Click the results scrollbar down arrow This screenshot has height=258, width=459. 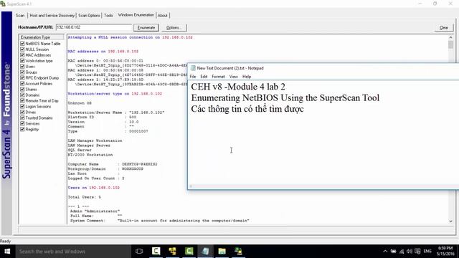450,221
